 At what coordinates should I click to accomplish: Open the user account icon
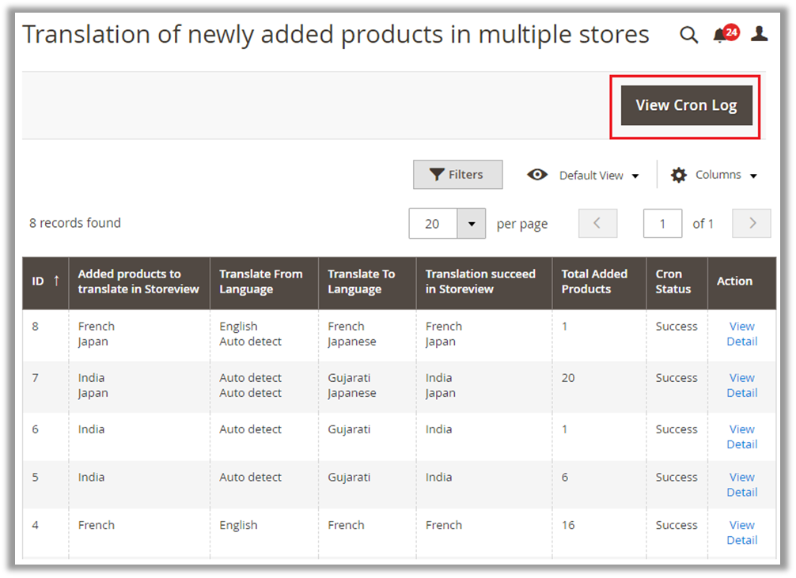click(x=759, y=34)
